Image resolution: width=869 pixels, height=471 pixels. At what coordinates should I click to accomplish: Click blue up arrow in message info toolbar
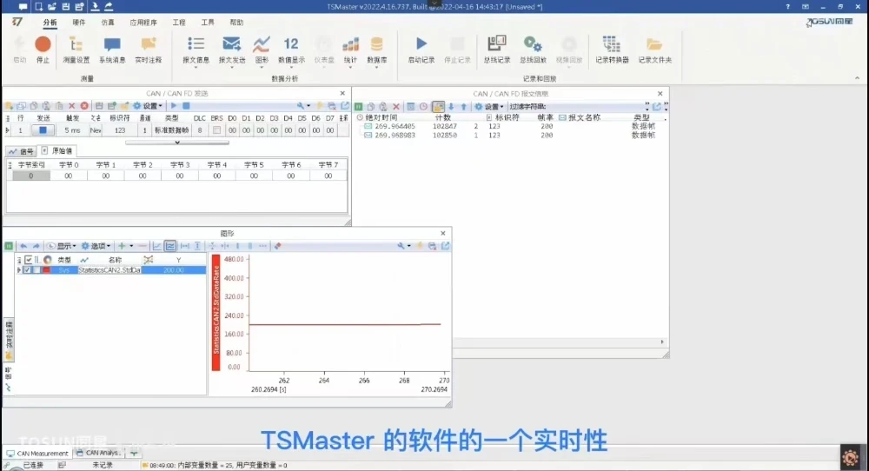[x=464, y=106]
